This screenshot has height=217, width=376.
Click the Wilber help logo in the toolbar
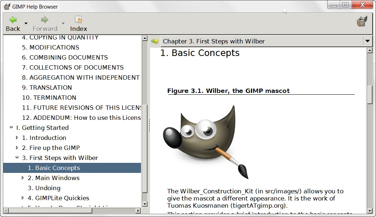362,21
